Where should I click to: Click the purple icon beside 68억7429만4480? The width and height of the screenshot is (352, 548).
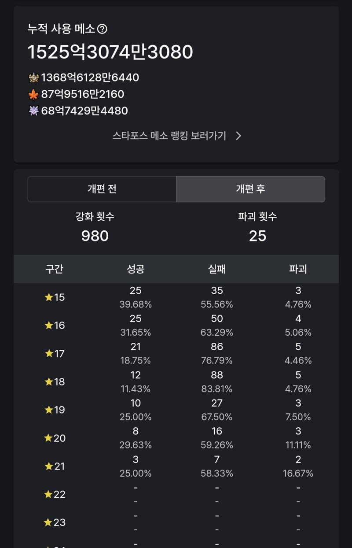[33, 111]
